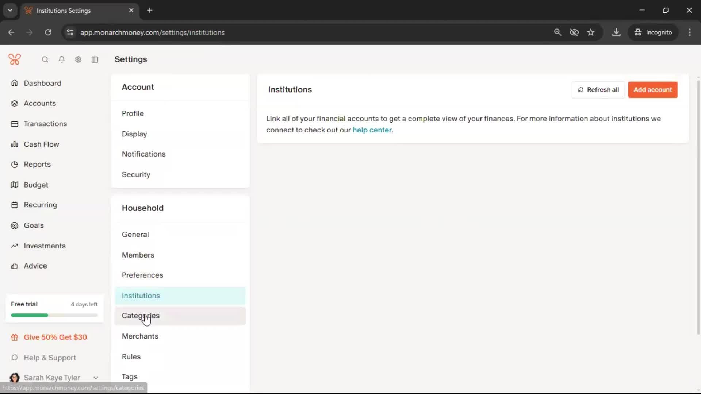Bookmark this page with the star icon
701x394 pixels.
pos(591,32)
